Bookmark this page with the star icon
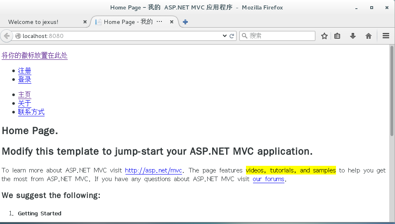 click(x=324, y=36)
